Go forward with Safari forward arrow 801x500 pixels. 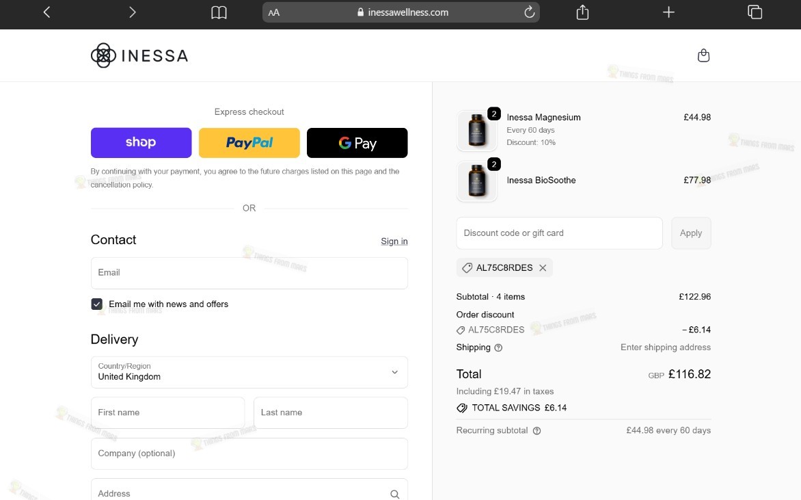tap(133, 12)
